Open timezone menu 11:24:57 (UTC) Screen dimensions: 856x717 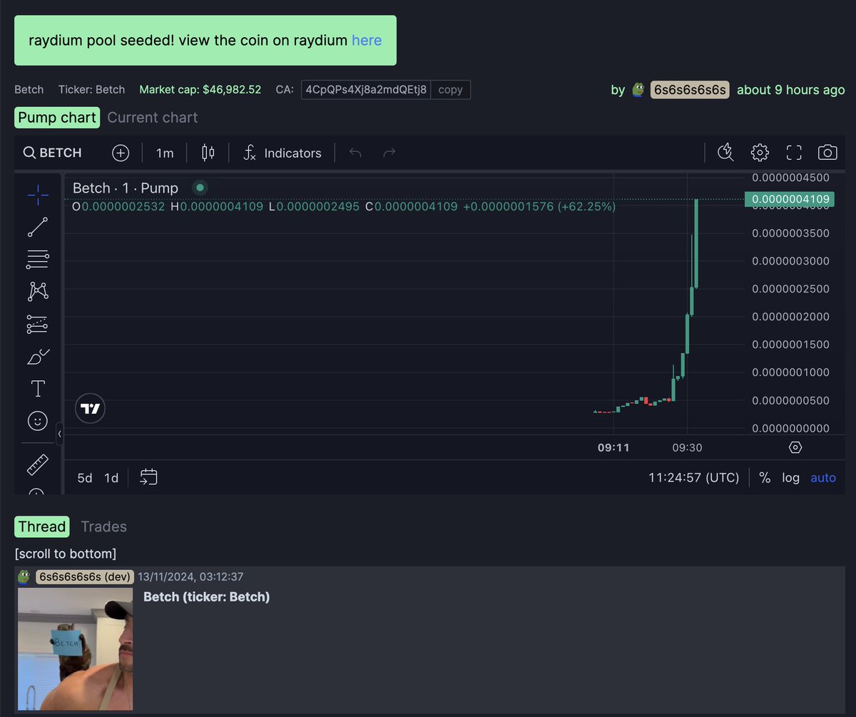coord(694,478)
